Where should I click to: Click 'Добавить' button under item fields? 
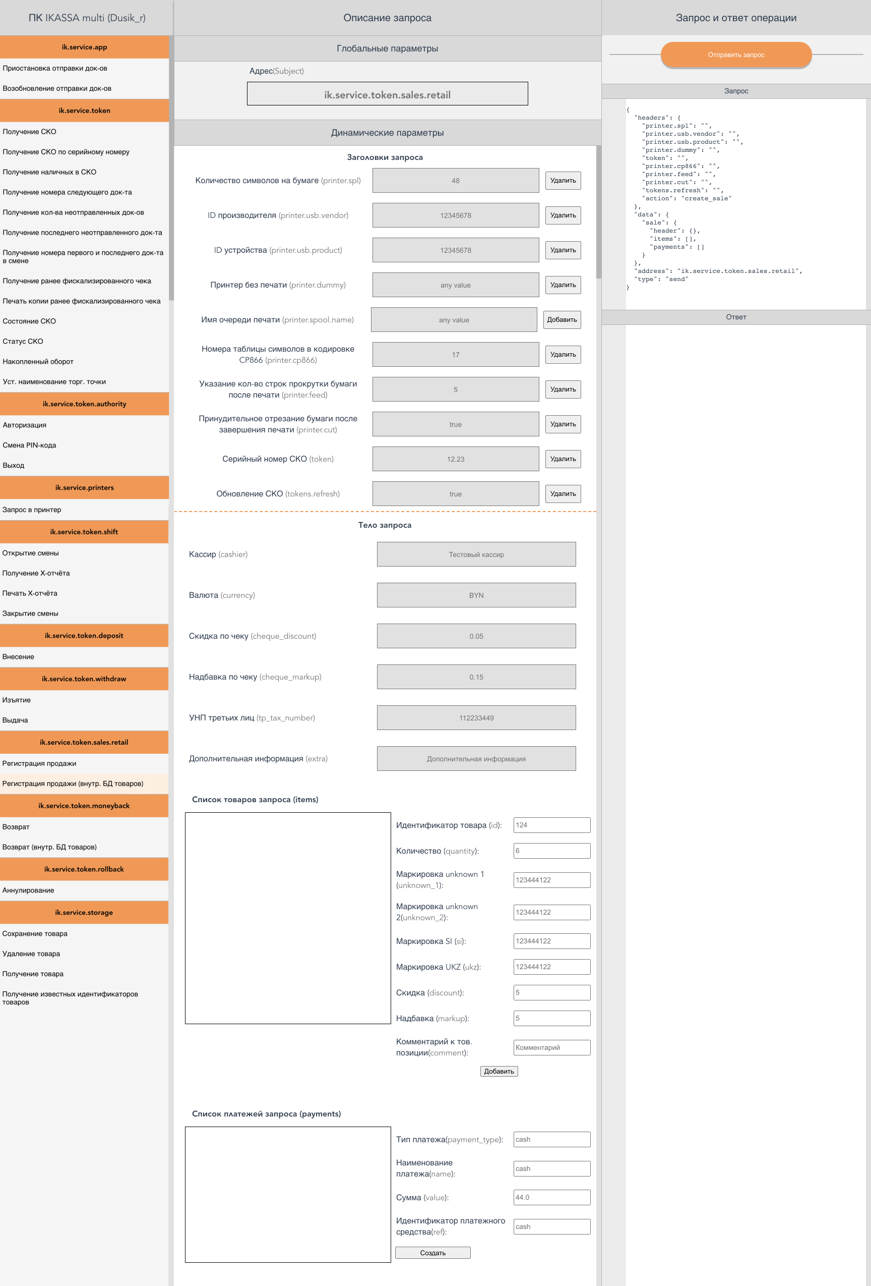click(499, 1071)
